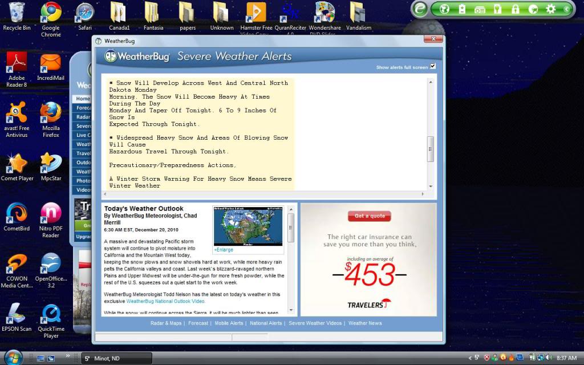Viewport: 584px width, 365px height.
Task: Select the EPSON Scan shortcut
Action: [x=17, y=317]
